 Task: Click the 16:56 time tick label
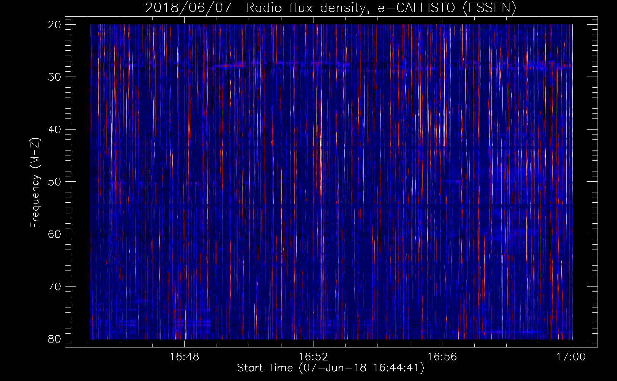(x=442, y=357)
